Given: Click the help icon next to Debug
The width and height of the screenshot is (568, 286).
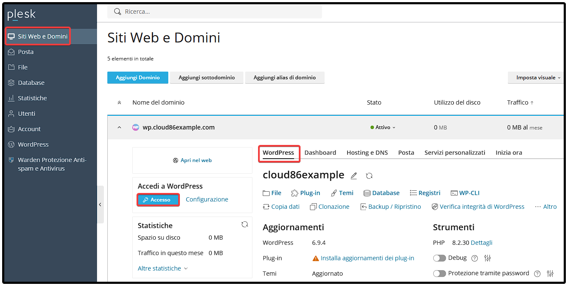Looking at the screenshot, I should point(474,258).
